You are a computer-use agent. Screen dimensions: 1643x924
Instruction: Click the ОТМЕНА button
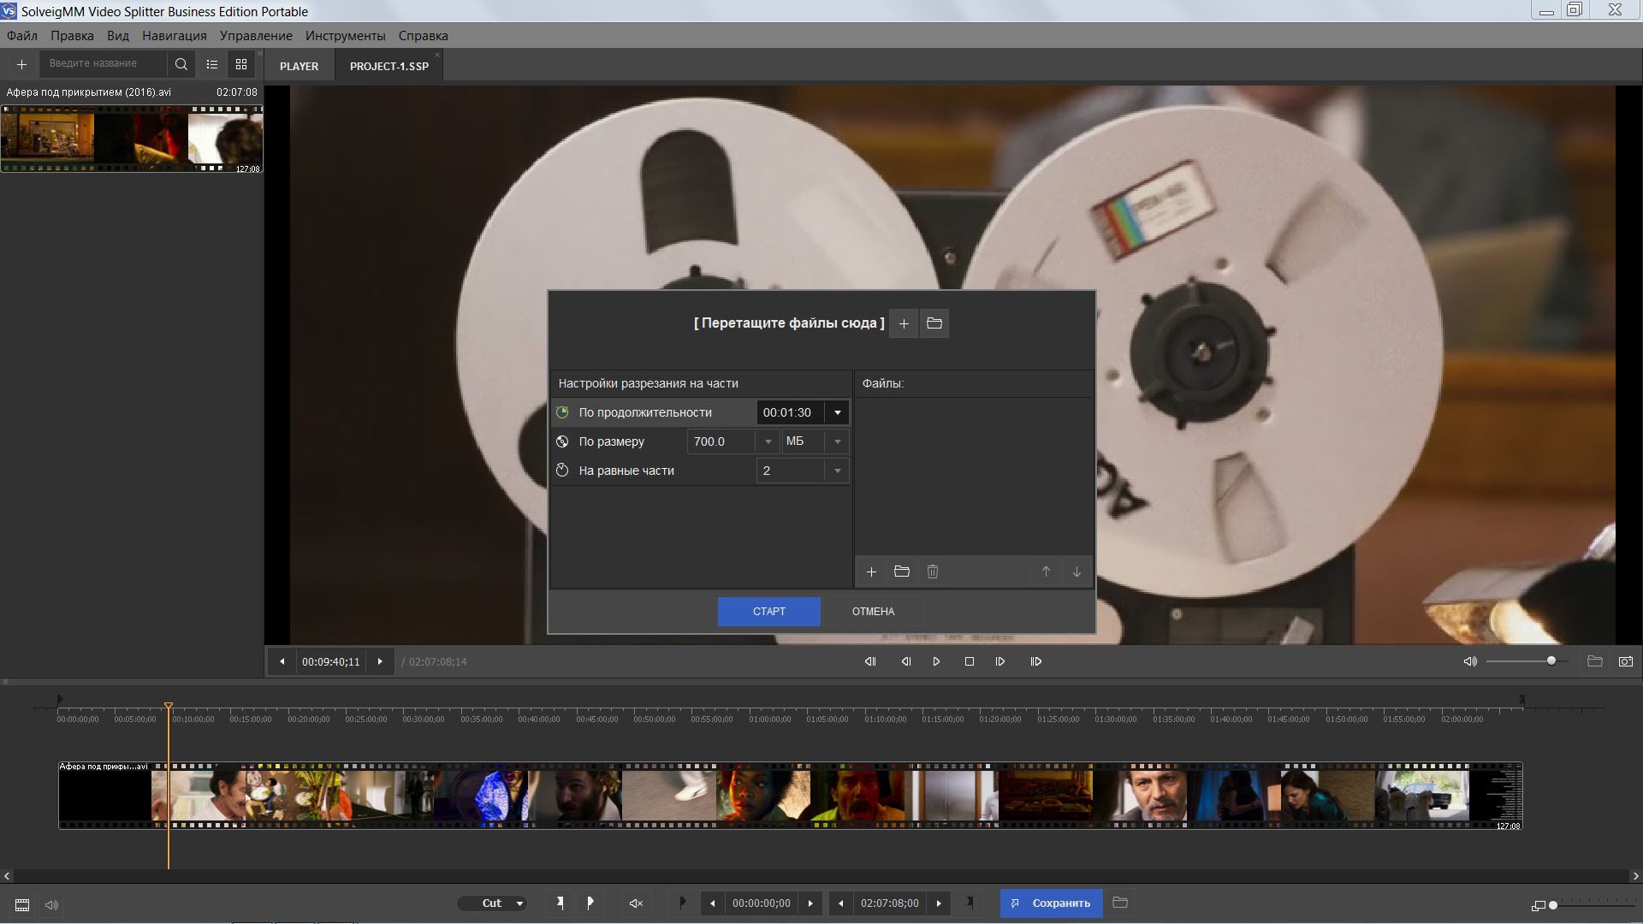(x=873, y=612)
